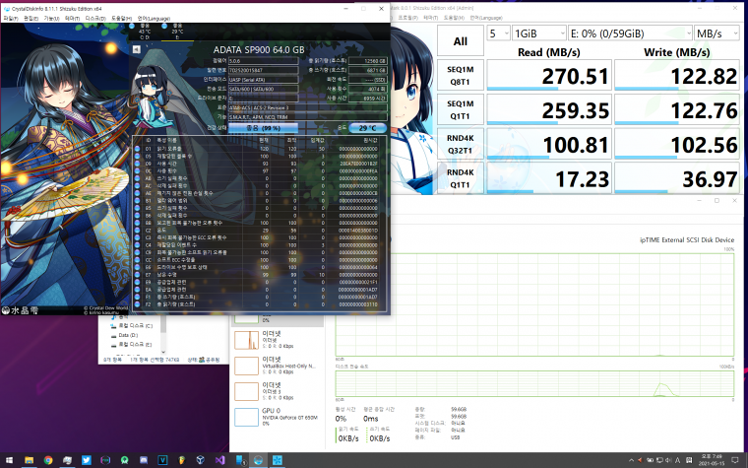Open the unit dropdown showing MB/s
The height and width of the screenshot is (468, 748).
tap(717, 33)
